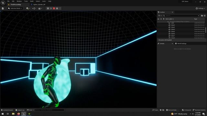
Task: Open File Explorer from the taskbar
Action: coord(13,114)
